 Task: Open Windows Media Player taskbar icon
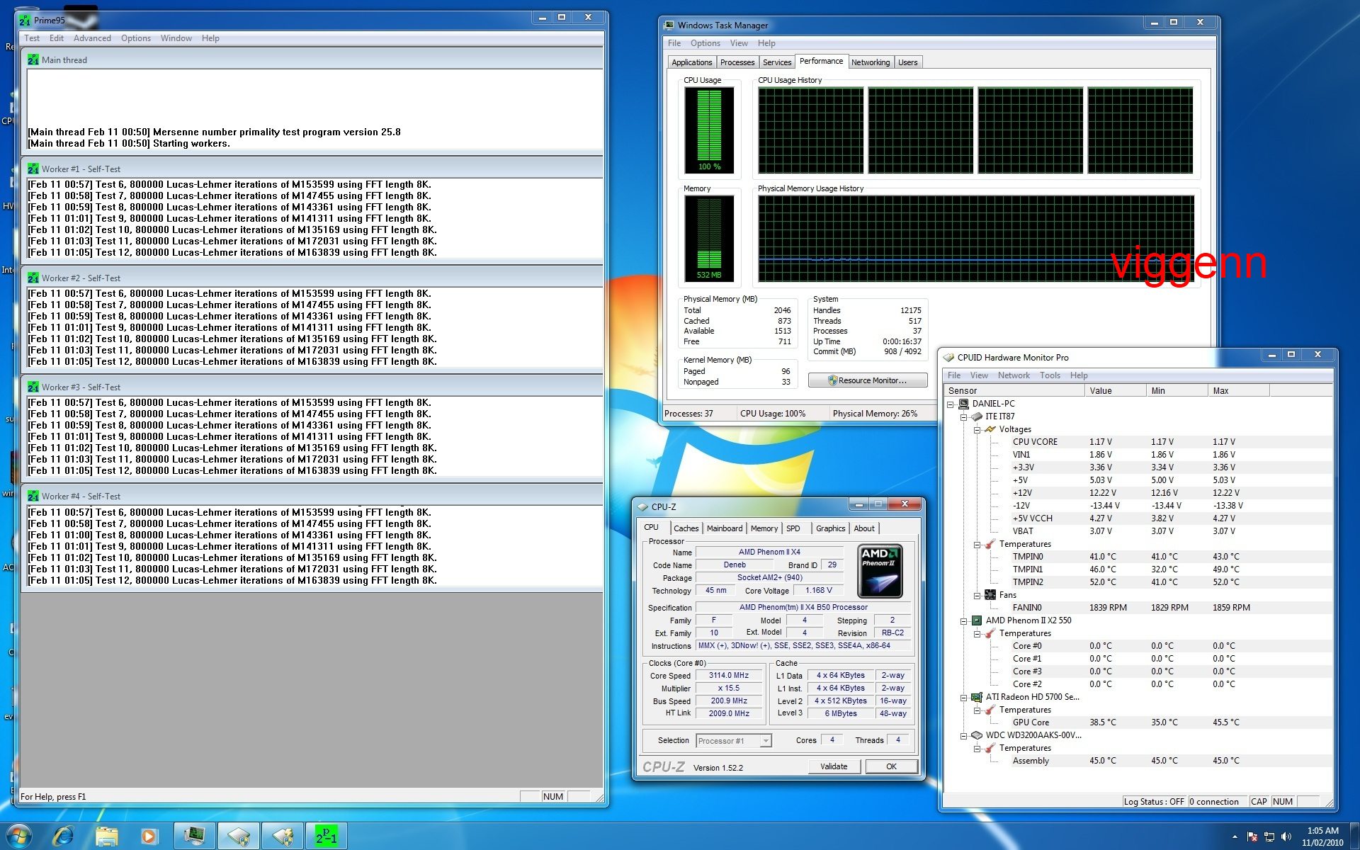pyautogui.click(x=149, y=837)
